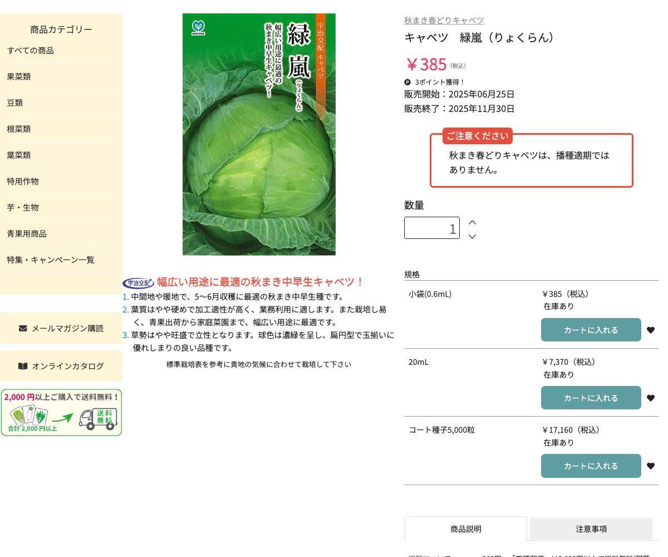Add the 20mL size to cart
The image size is (668, 557).
(591, 398)
